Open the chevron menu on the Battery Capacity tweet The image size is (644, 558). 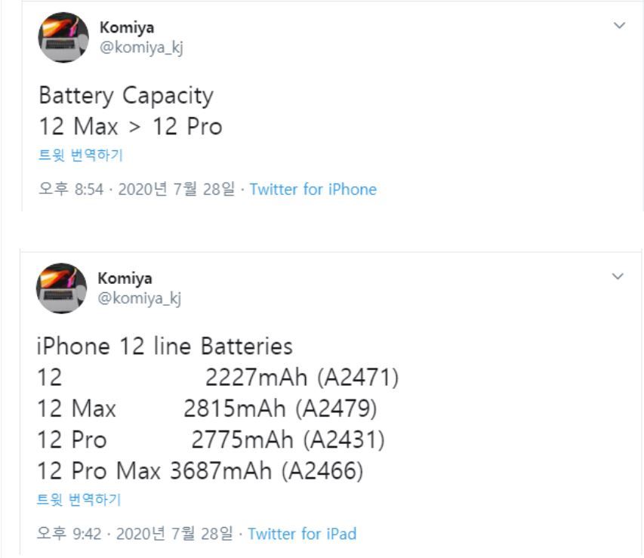619,26
